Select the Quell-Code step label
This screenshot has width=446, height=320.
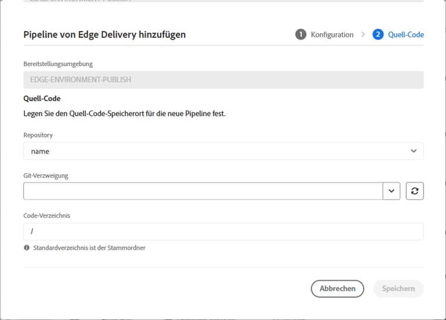(x=406, y=34)
